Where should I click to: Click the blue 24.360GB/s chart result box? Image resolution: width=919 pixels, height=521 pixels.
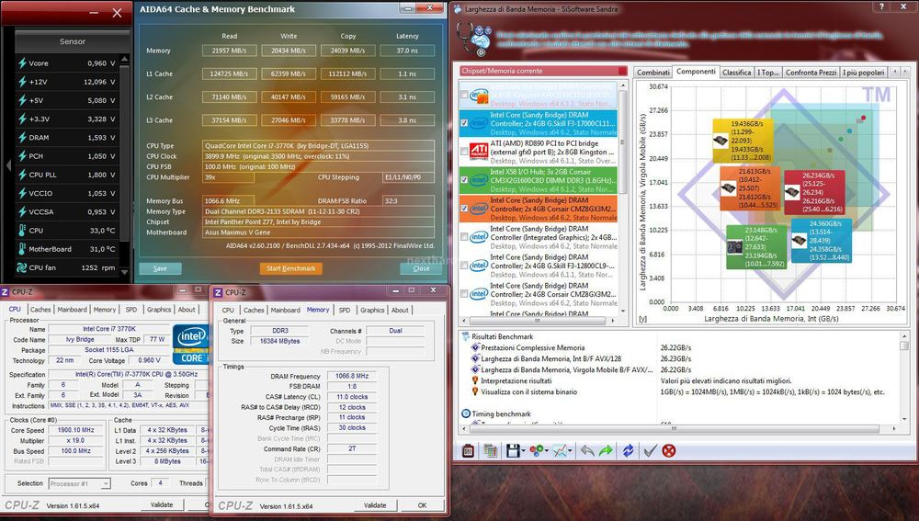click(821, 240)
